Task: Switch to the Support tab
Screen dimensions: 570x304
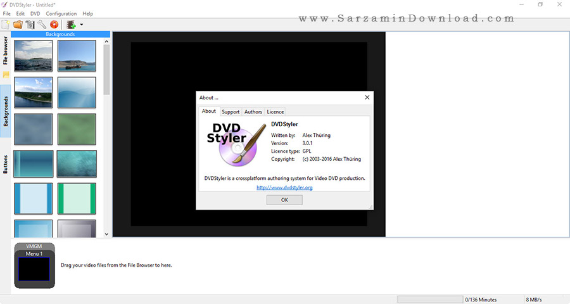Action: (x=231, y=111)
